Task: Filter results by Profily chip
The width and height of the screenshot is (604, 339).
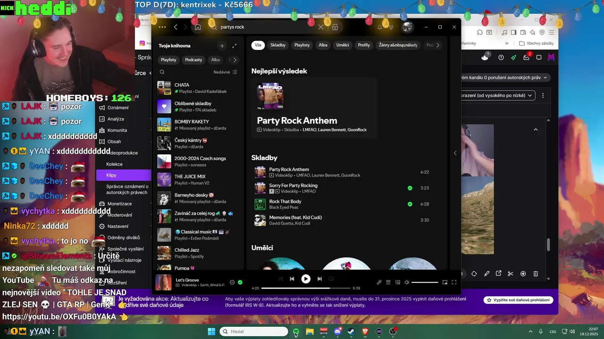Action: point(364,45)
